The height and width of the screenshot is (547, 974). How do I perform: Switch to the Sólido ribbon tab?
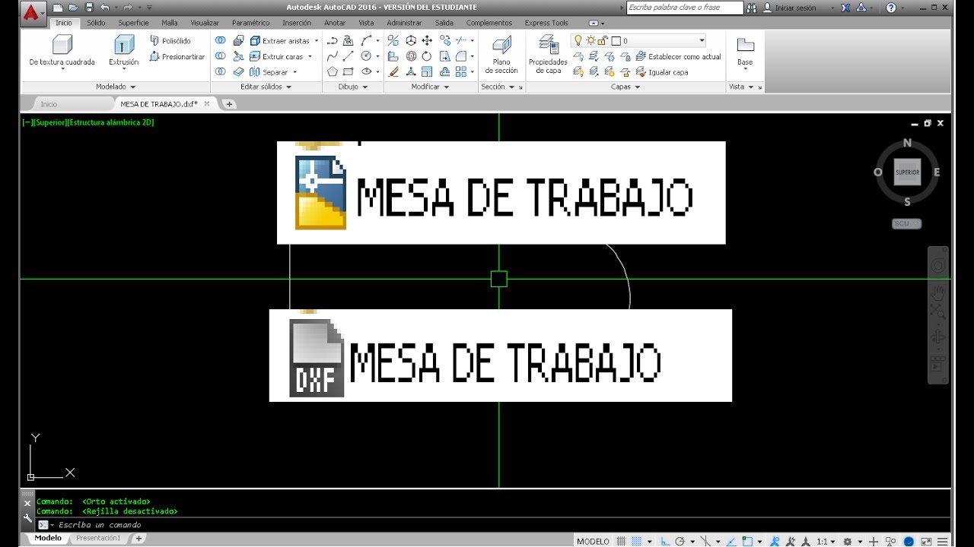96,23
